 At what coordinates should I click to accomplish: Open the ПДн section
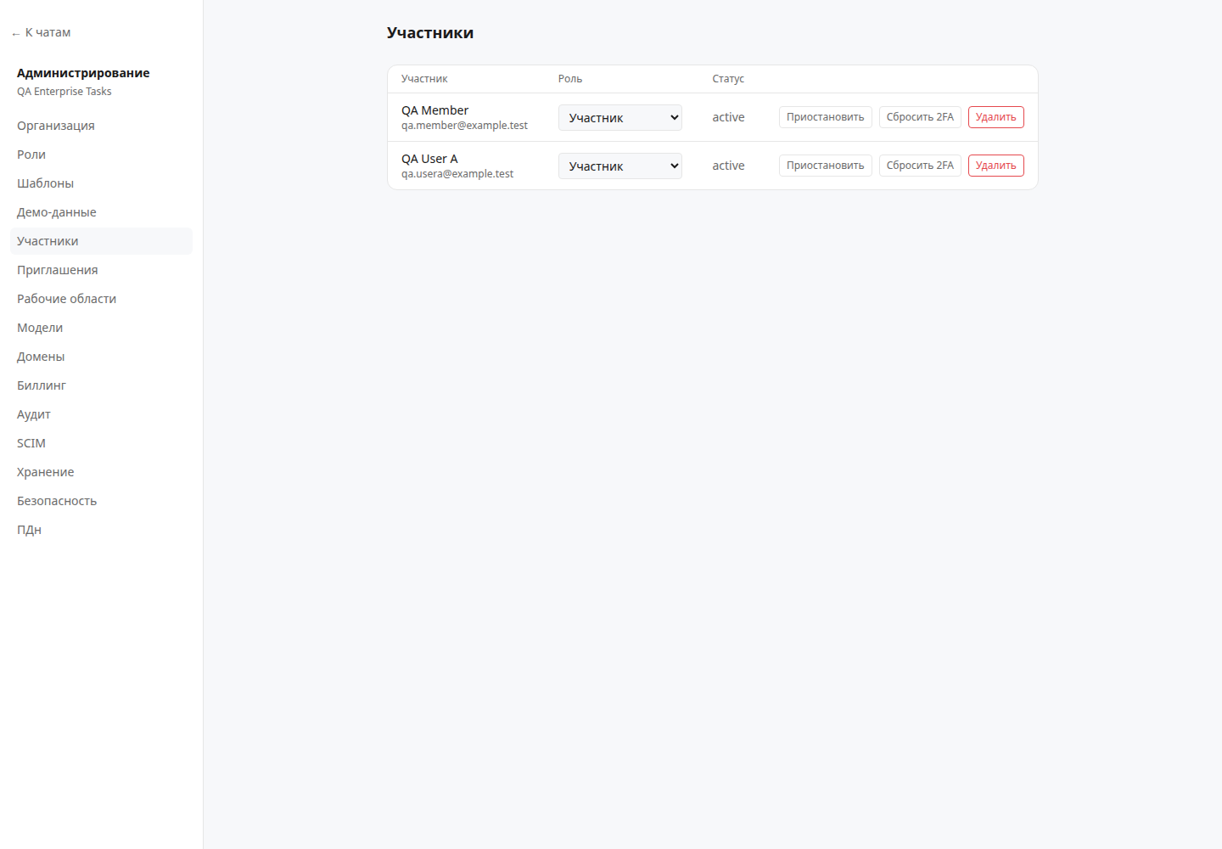click(x=101, y=530)
